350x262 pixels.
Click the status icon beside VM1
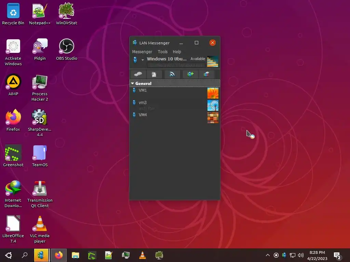point(134,90)
